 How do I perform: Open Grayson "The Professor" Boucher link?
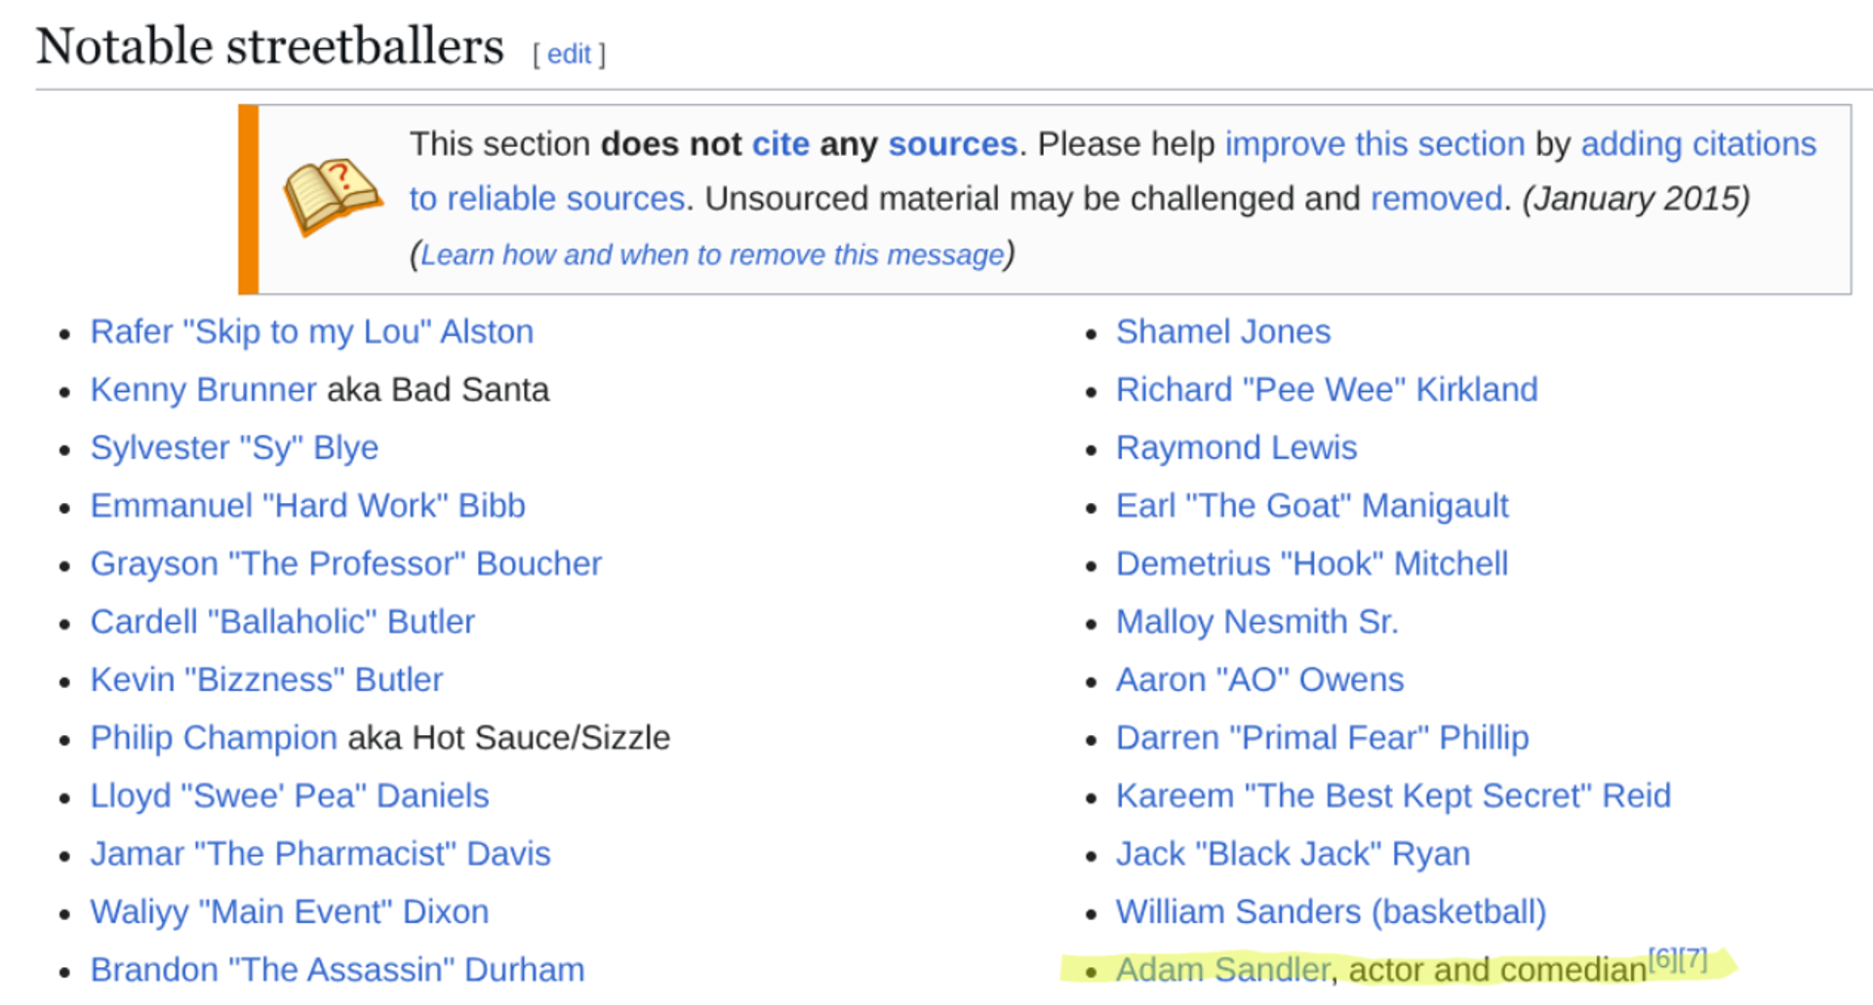coord(346,563)
